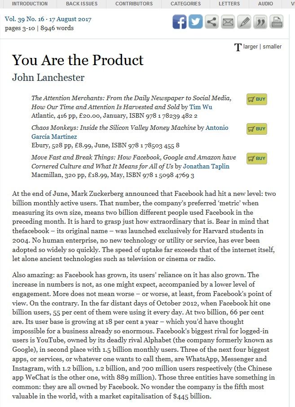Print the article with the printer icon
Image resolution: width=295 pixels, height=407 pixels.
click(x=276, y=22)
